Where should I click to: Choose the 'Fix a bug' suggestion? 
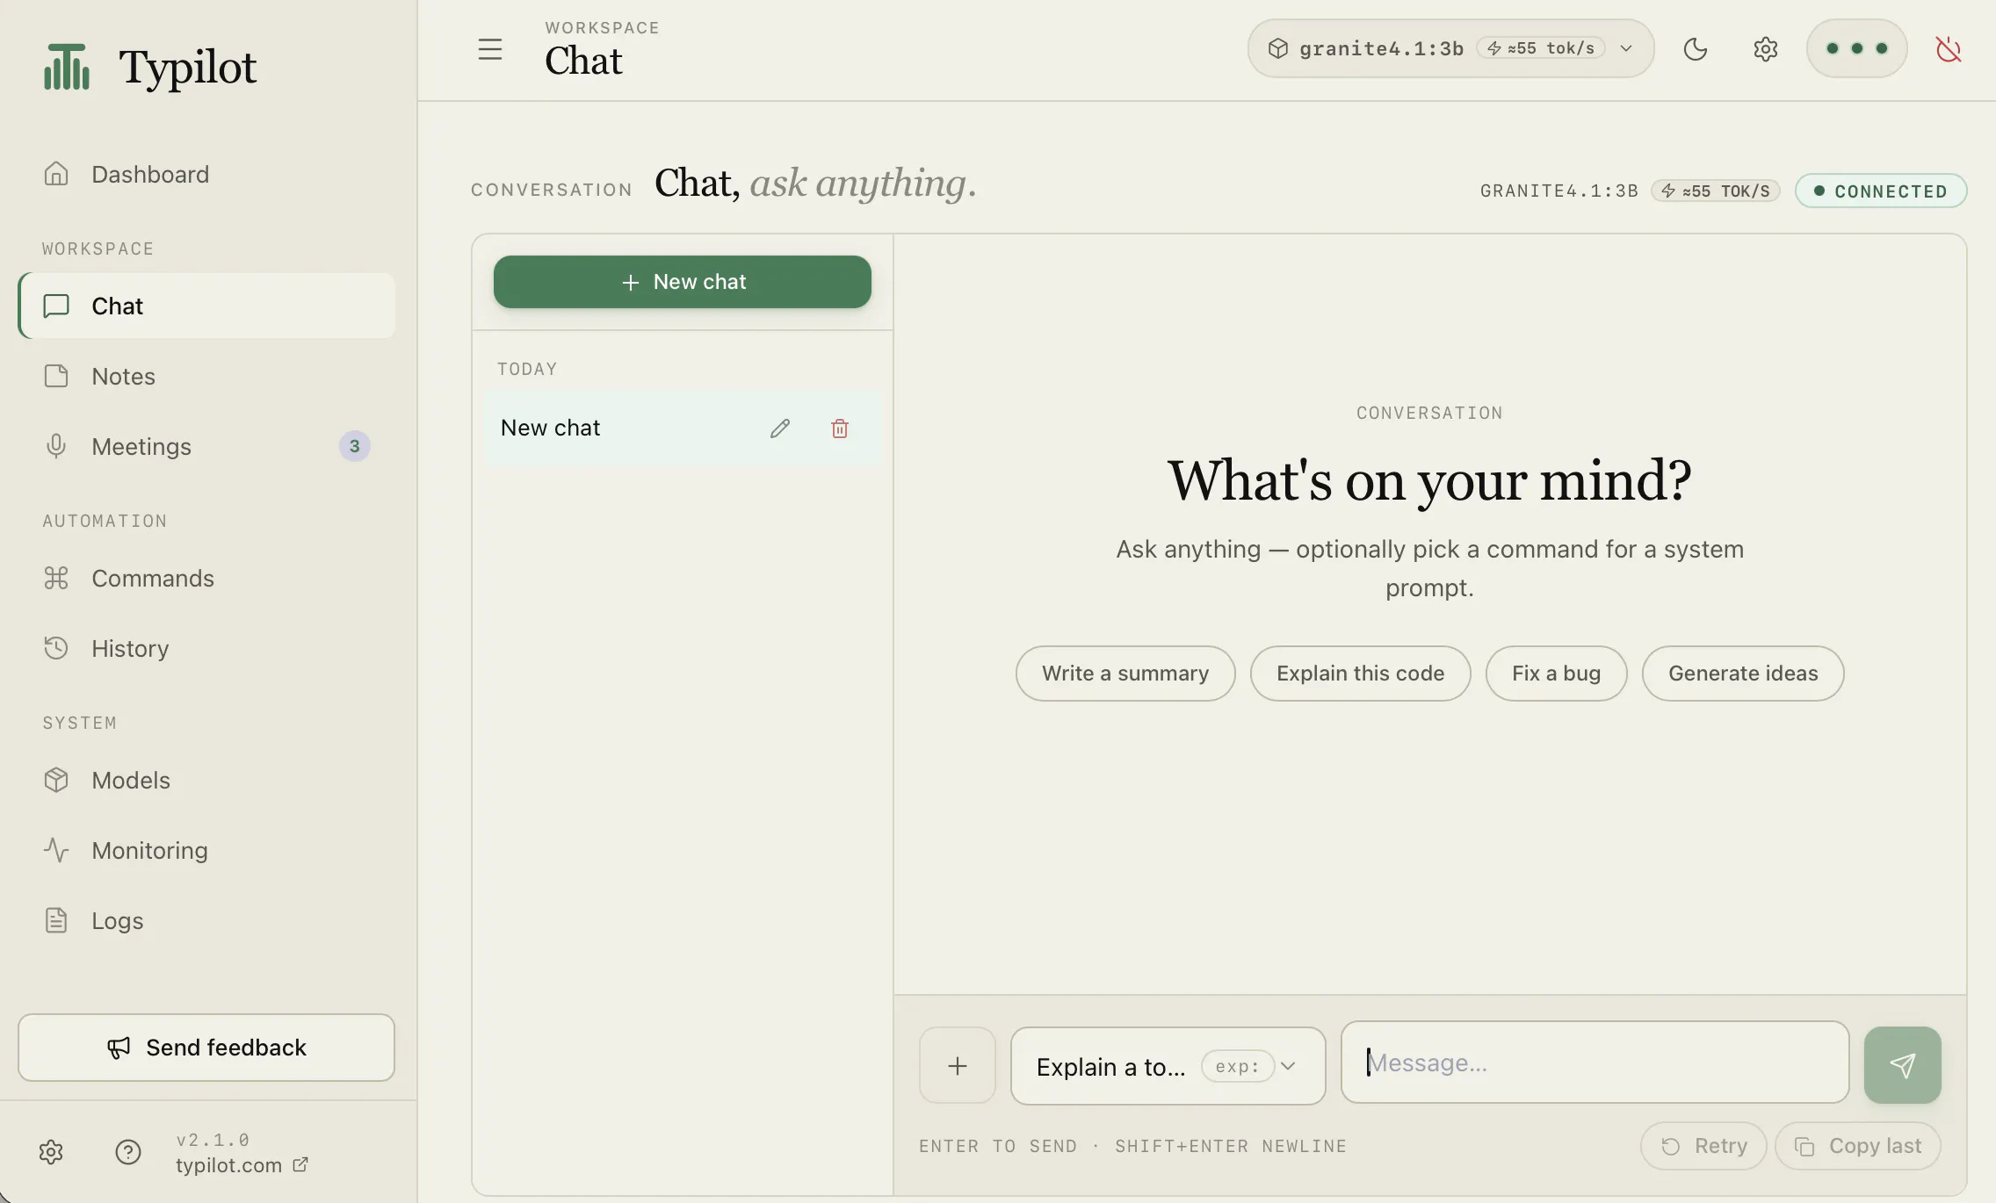pyautogui.click(x=1556, y=674)
